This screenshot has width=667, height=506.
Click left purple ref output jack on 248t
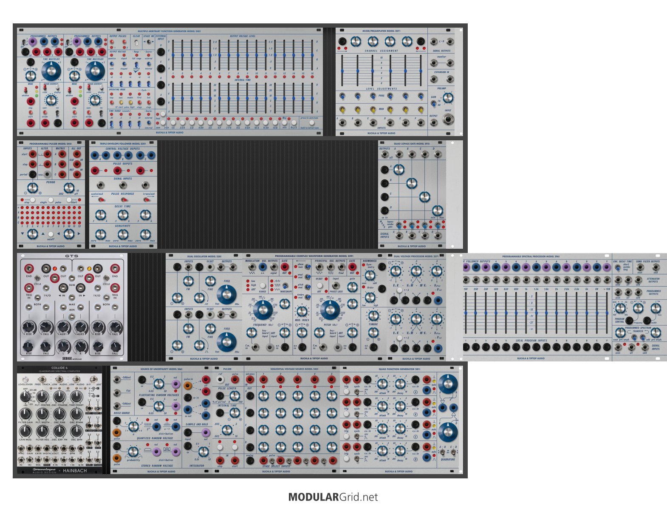click(33, 42)
